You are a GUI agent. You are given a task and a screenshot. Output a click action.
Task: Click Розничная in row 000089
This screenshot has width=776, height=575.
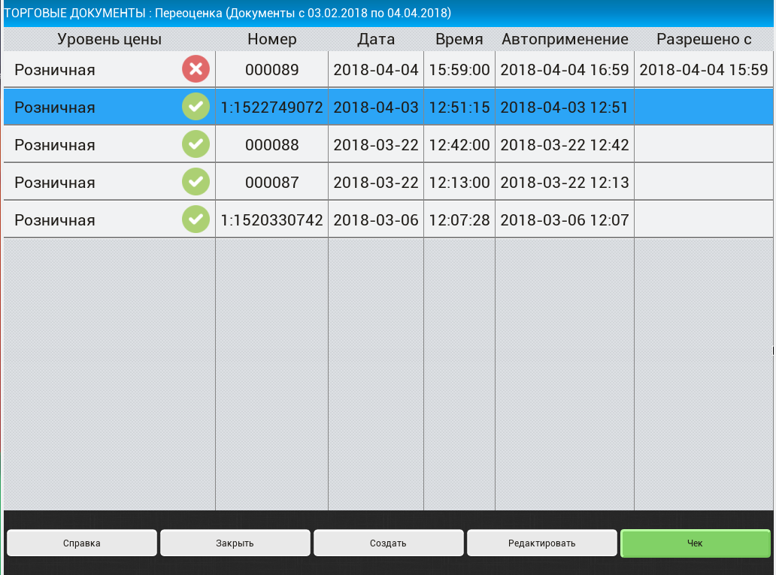point(54,70)
